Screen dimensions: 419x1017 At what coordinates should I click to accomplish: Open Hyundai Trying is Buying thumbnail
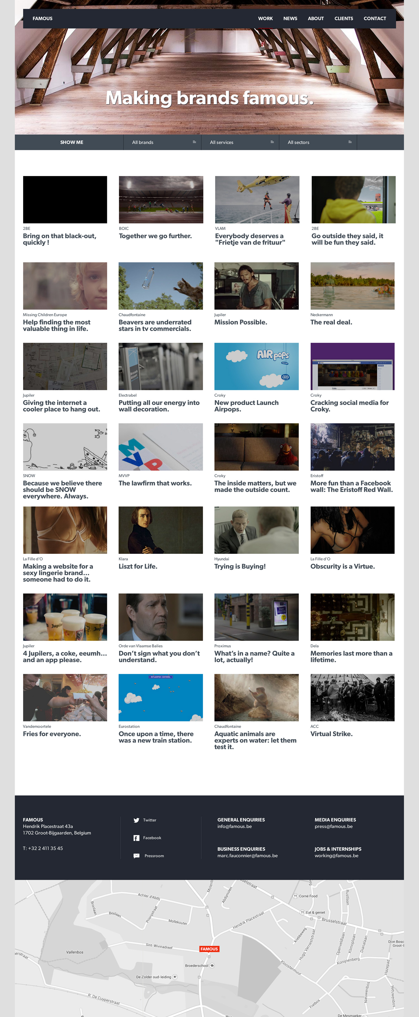[x=257, y=530]
